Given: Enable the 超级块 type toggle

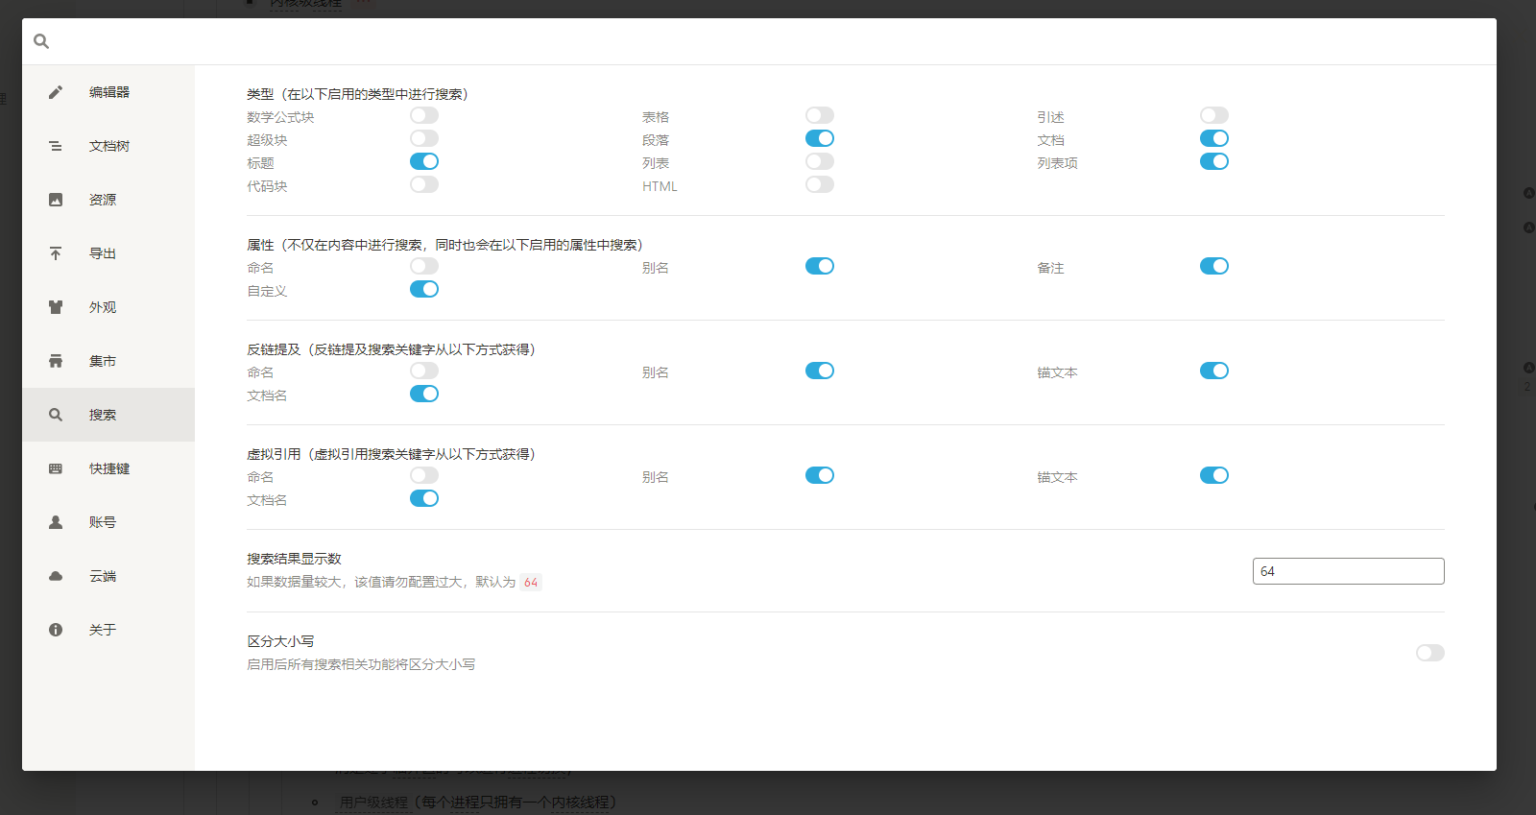Looking at the screenshot, I should 424,138.
